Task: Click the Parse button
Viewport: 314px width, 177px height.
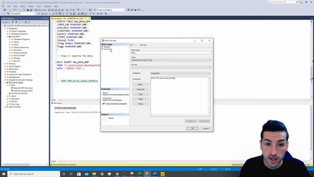Action: click(x=141, y=104)
